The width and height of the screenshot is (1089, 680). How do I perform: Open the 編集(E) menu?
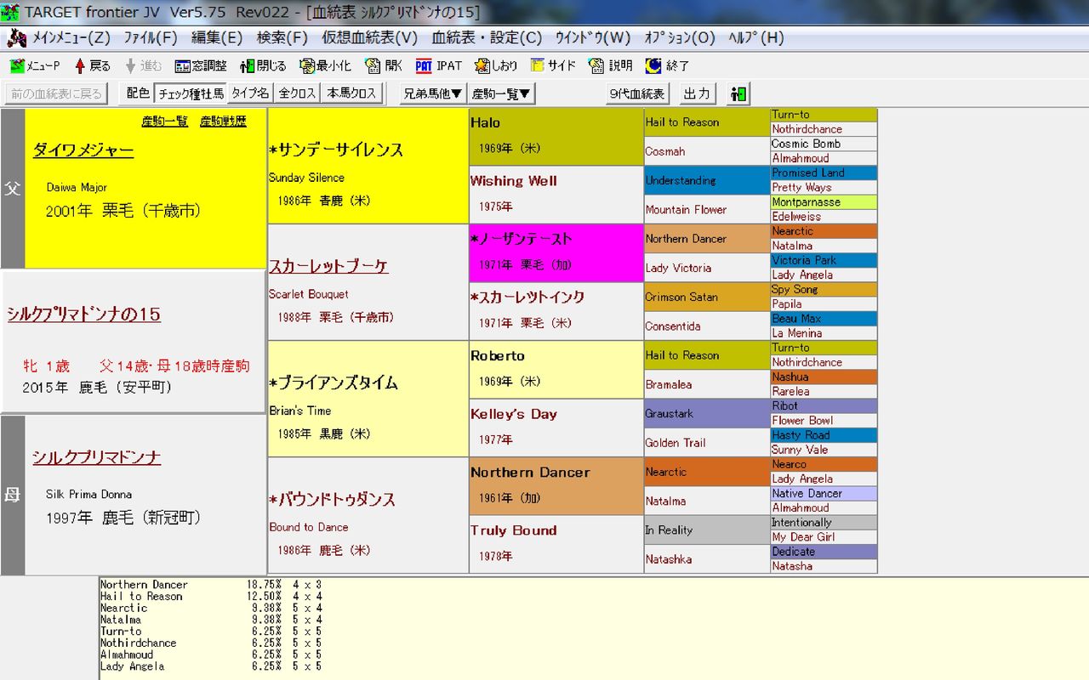pyautogui.click(x=217, y=37)
